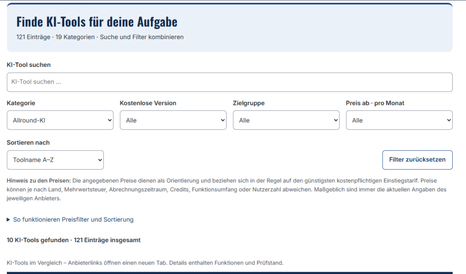Screen dimensions: 466x274
Task: Click the KI-Tool suchen search field
Action: (229, 82)
